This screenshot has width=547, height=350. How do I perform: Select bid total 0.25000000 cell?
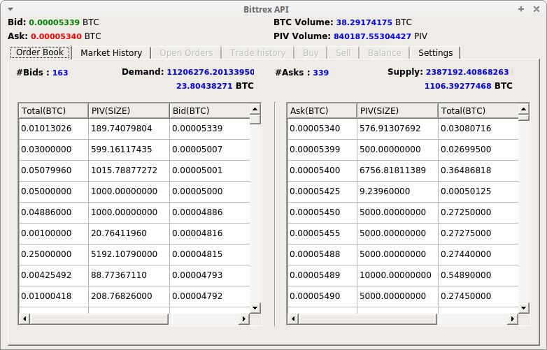[x=53, y=254]
